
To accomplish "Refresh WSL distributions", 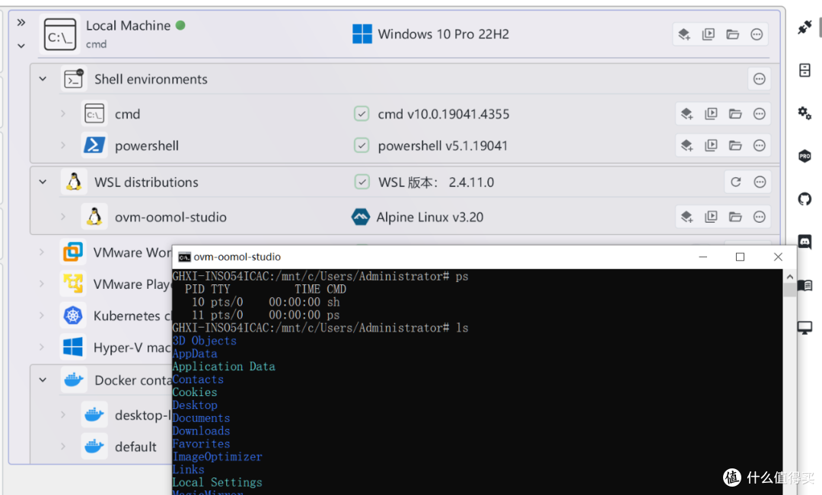I will point(735,182).
